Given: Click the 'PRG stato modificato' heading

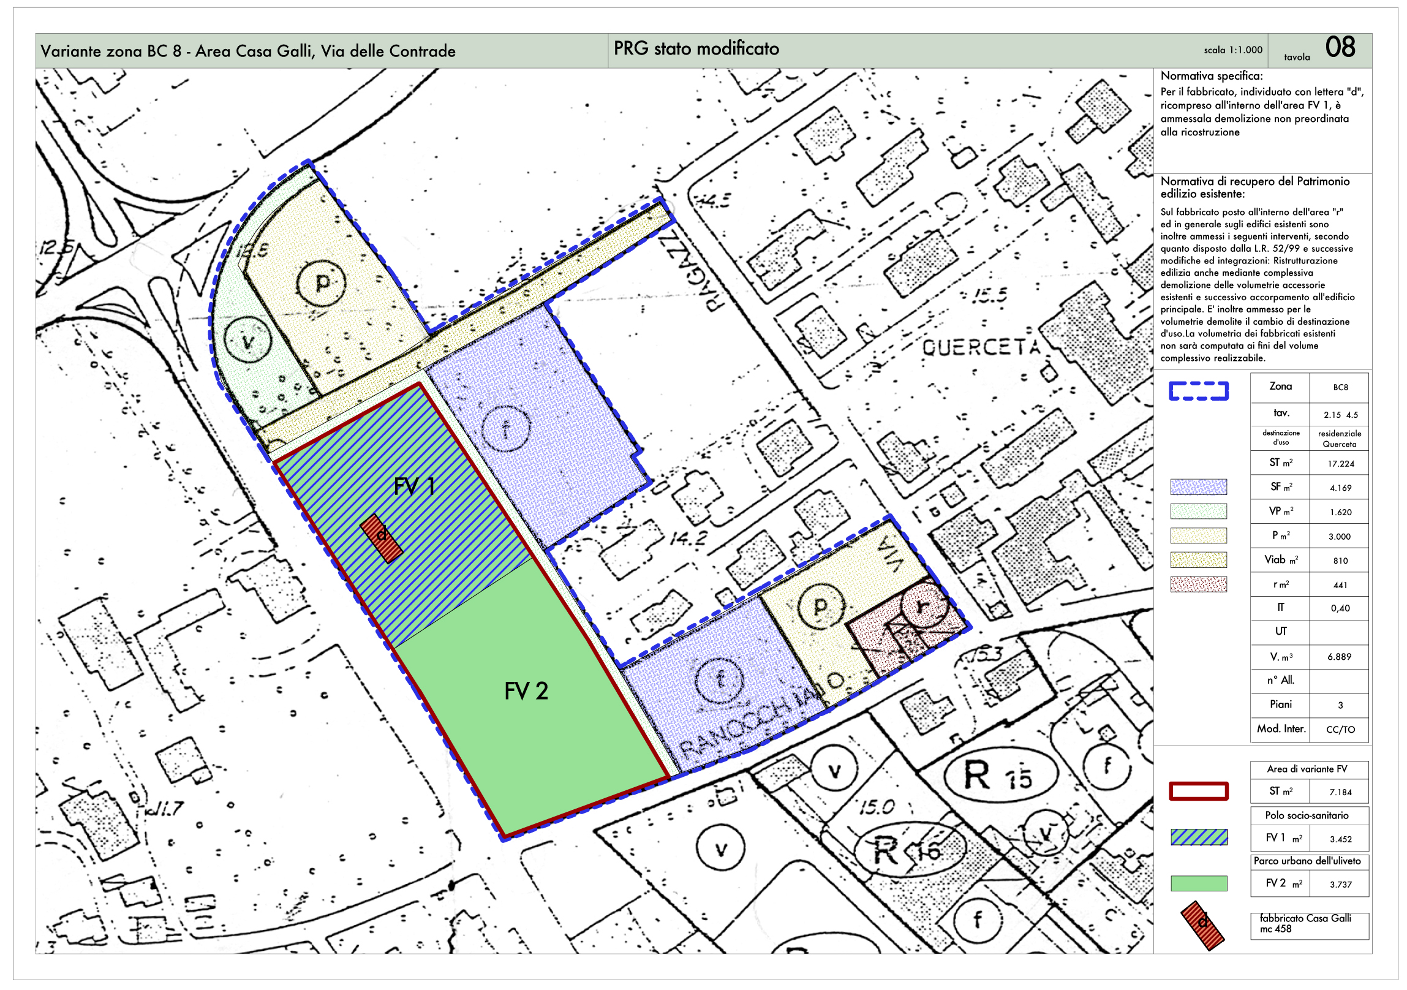Looking at the screenshot, I should [x=696, y=48].
